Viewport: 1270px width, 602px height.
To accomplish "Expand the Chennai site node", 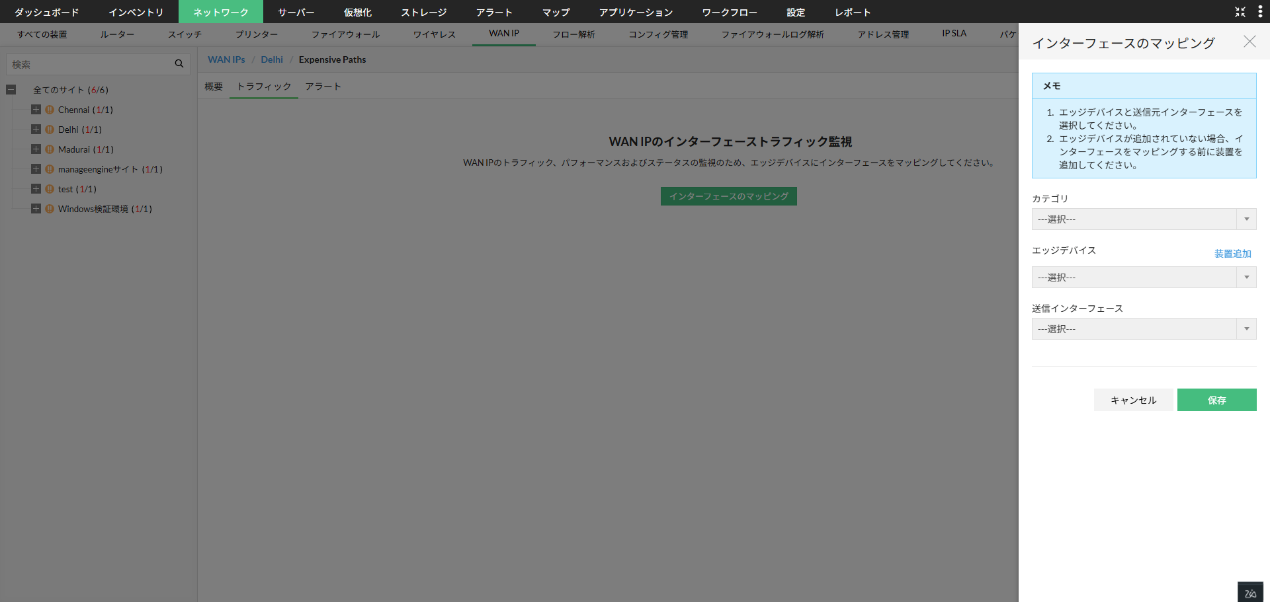I will click(36, 110).
